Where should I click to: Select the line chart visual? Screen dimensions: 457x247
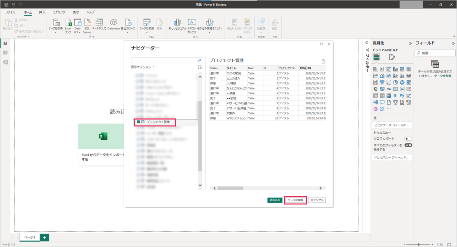(376, 76)
